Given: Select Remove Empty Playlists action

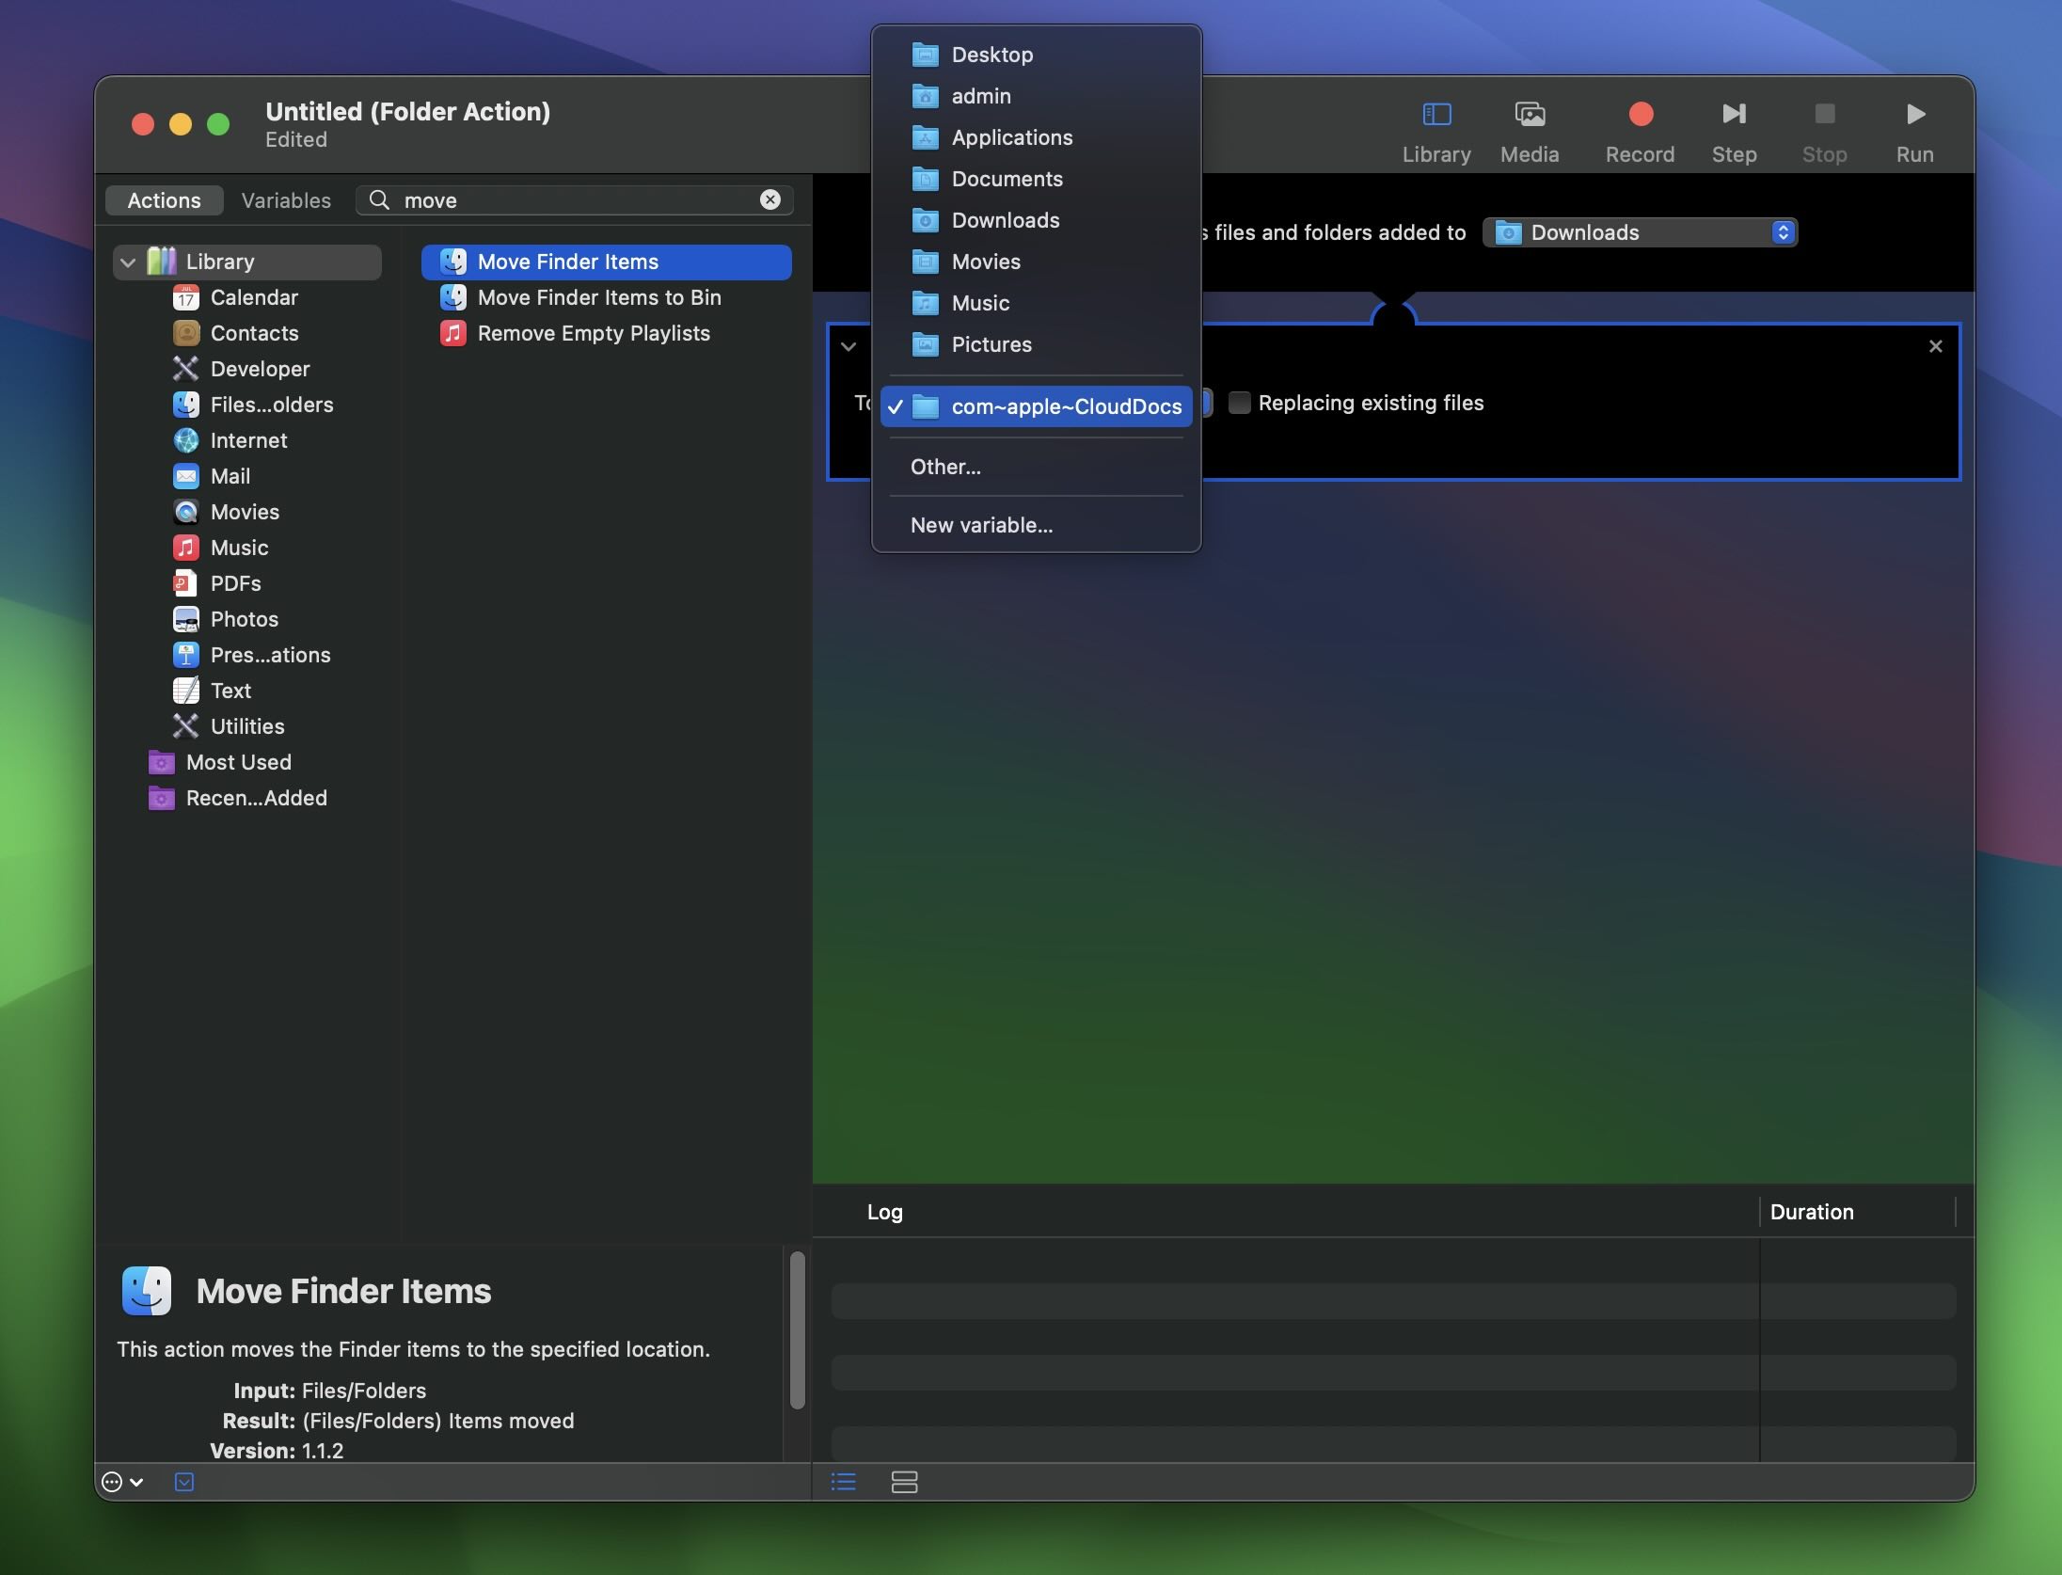Looking at the screenshot, I should (x=606, y=333).
